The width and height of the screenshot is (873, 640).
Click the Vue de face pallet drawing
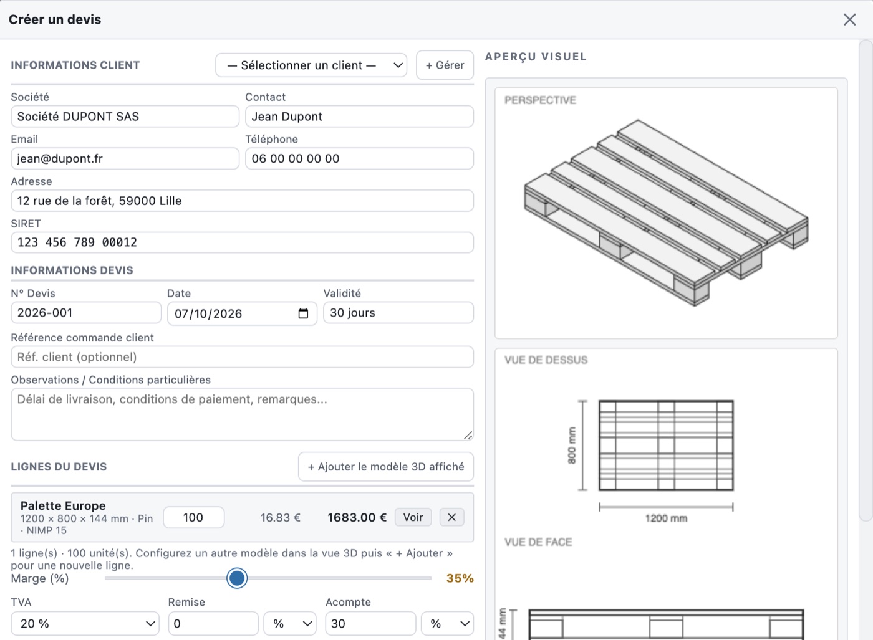click(666, 624)
